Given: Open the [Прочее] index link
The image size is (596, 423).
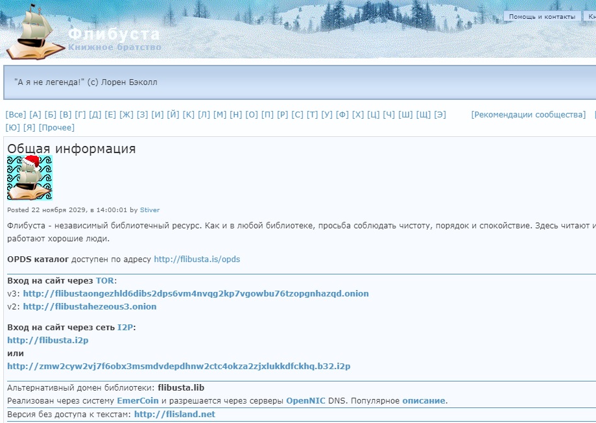Looking at the screenshot, I should tap(56, 127).
